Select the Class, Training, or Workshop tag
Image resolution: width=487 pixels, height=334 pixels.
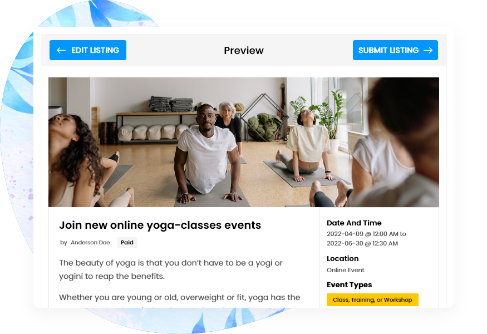372,300
